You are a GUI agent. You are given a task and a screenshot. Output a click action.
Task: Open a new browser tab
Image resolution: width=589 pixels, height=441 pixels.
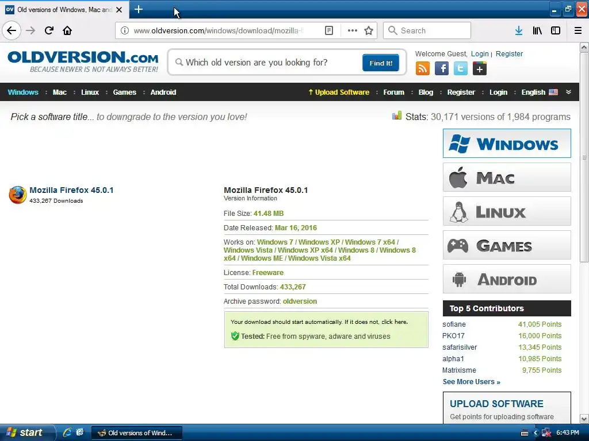[x=138, y=9]
